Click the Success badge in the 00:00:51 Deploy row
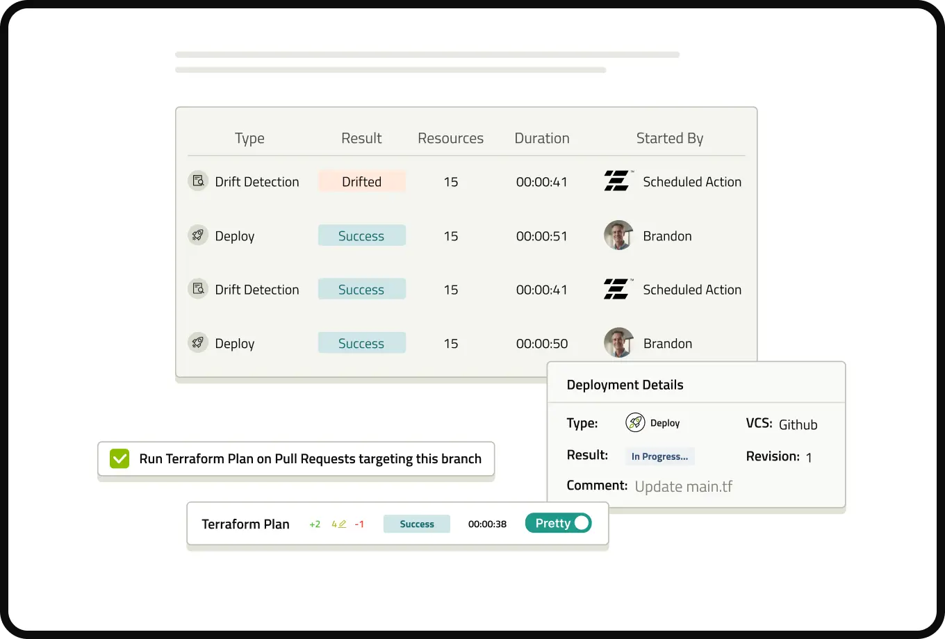This screenshot has width=945, height=639. pyautogui.click(x=362, y=235)
